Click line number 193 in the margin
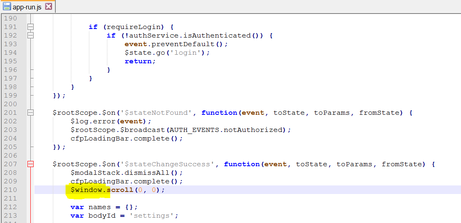The width and height of the screenshot is (461, 223). tap(11, 44)
